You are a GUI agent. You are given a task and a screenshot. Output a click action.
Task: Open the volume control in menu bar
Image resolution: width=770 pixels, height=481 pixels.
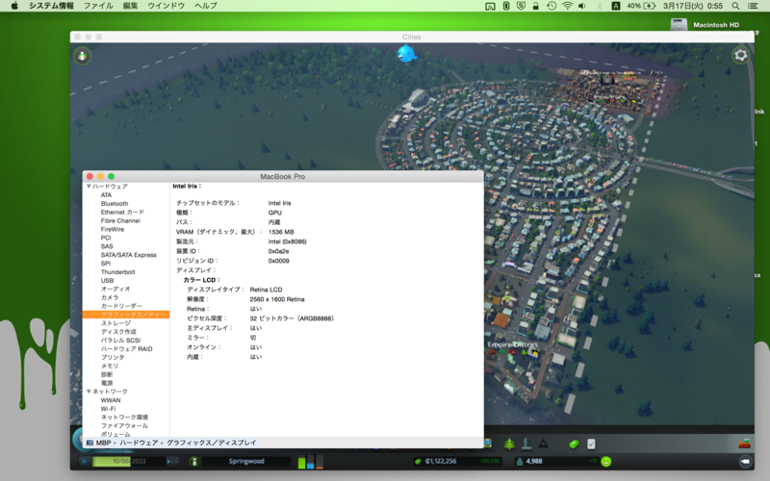(582, 6)
